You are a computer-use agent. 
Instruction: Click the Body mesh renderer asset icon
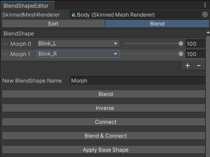tap(73, 15)
